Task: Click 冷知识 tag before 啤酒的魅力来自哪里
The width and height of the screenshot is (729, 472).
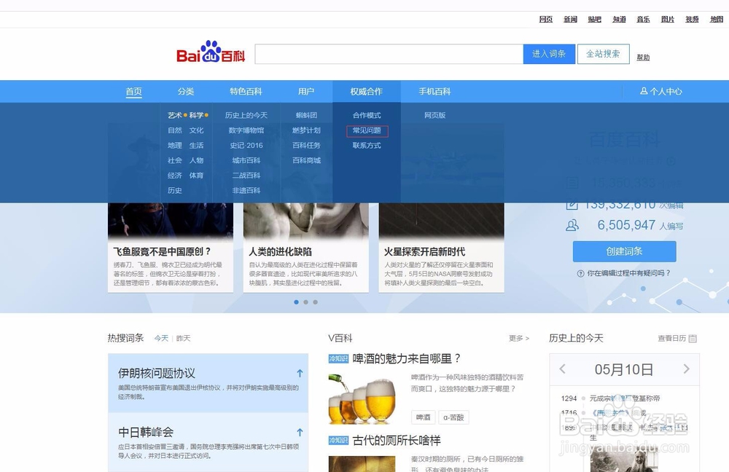Action: coord(338,358)
